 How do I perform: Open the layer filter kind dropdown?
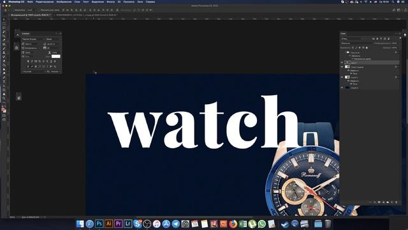[351, 39]
